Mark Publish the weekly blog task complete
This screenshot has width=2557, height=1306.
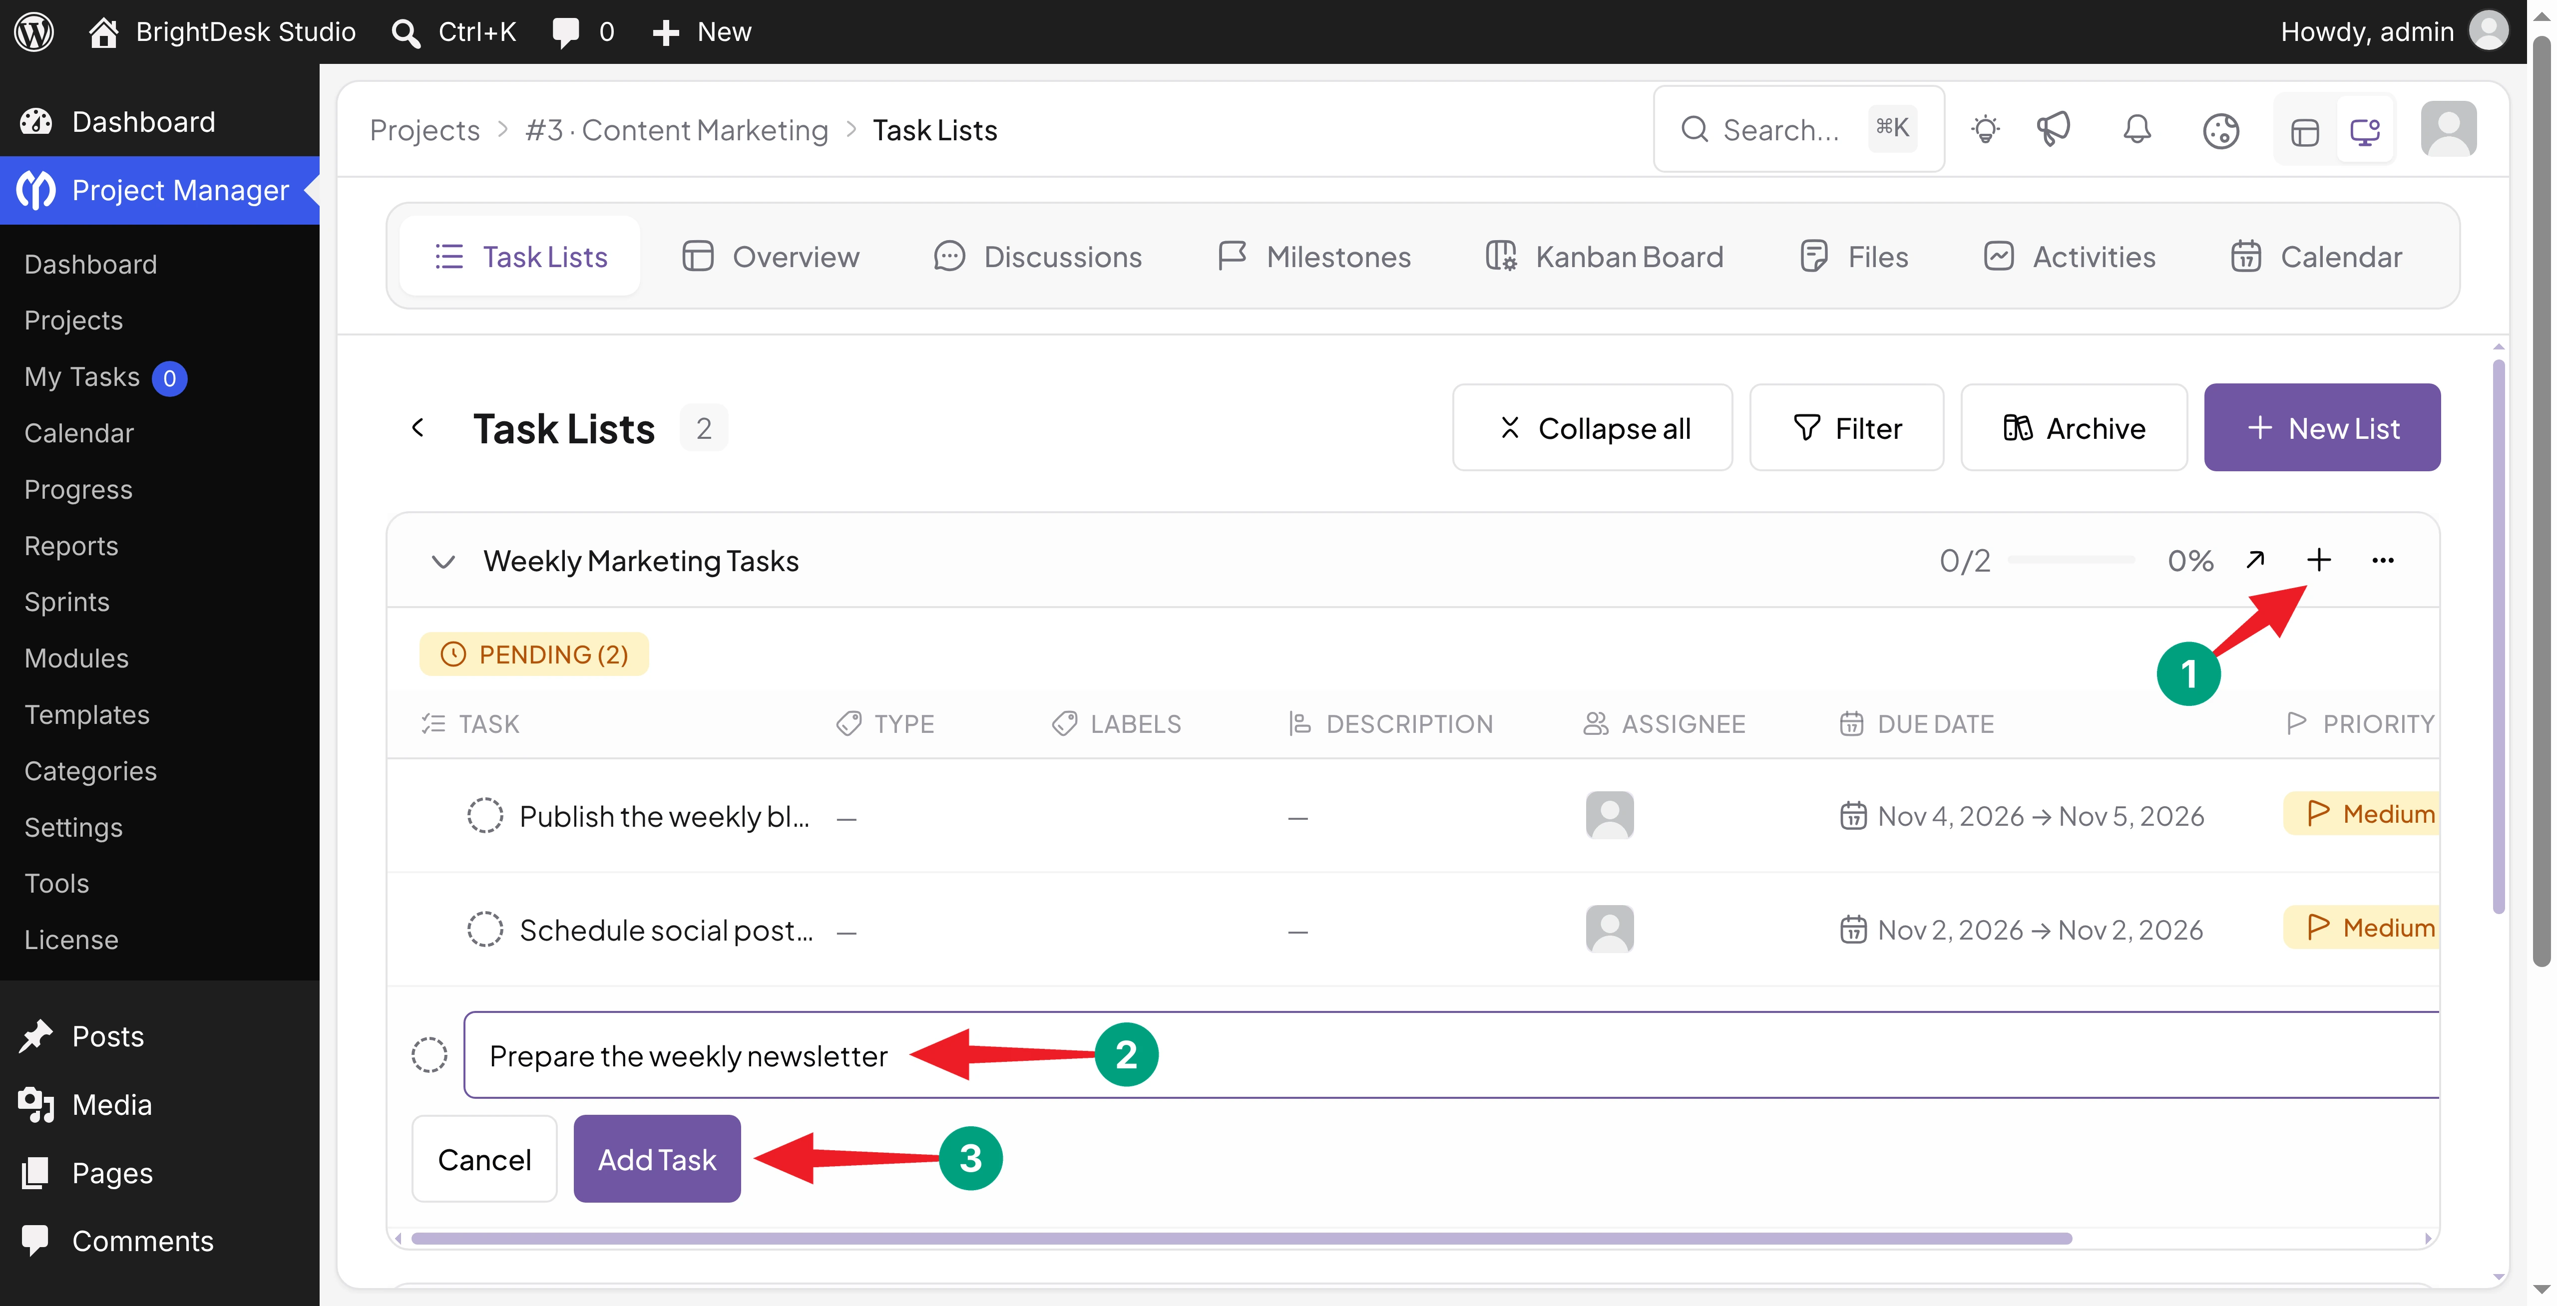[x=485, y=816]
